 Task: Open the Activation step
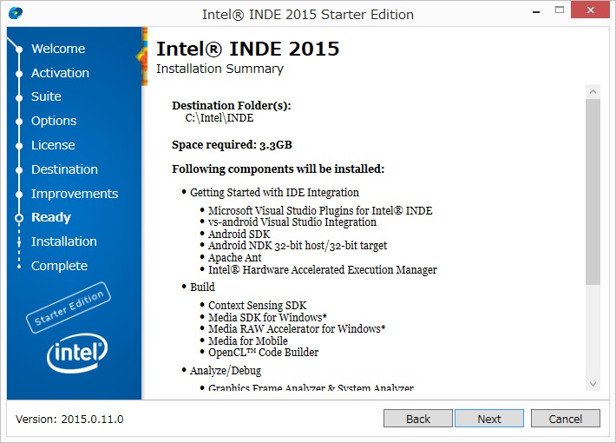click(60, 73)
